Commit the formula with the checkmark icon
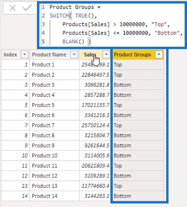 (x=27, y=7)
